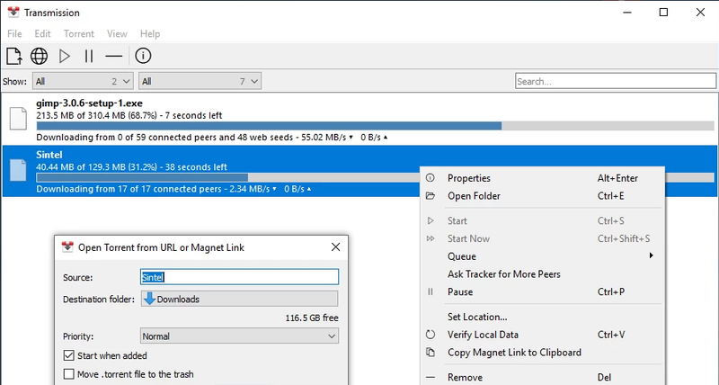Toggle the Start when added checkbox
The width and height of the screenshot is (719, 385).
(x=69, y=355)
